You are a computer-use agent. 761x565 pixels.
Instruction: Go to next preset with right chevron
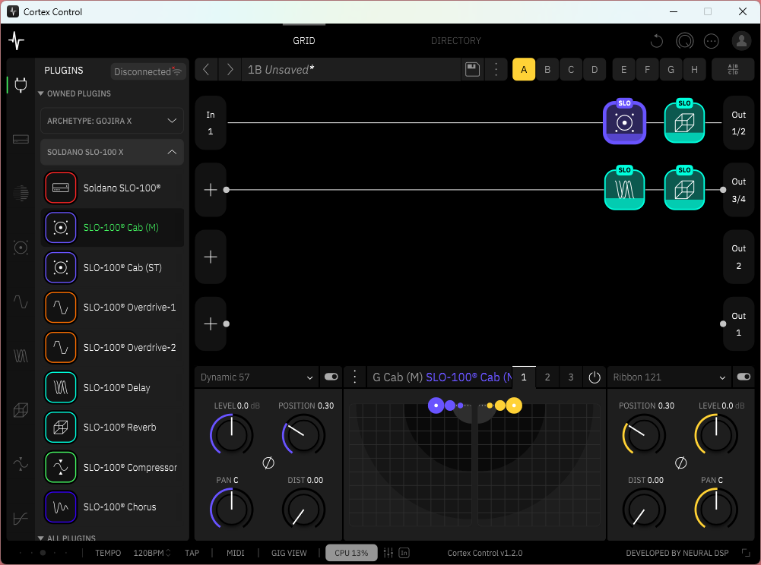click(230, 69)
